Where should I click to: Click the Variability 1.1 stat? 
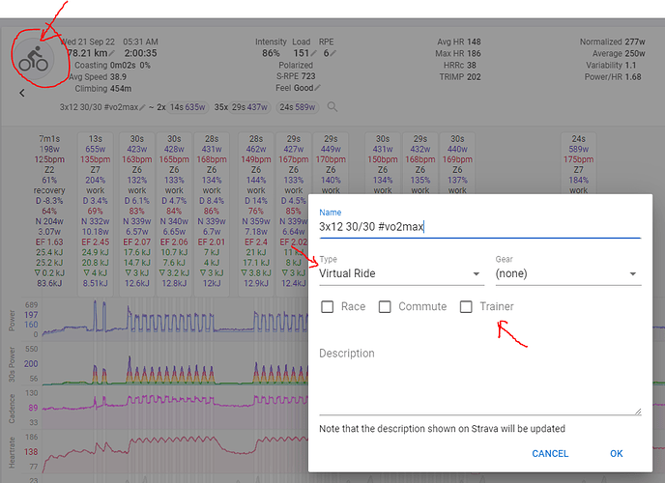611,65
